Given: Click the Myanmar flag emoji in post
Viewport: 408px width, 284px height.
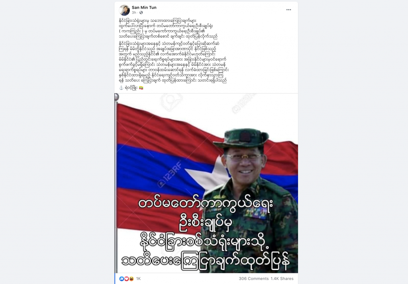Looking at the screenshot, I should tap(141, 88).
